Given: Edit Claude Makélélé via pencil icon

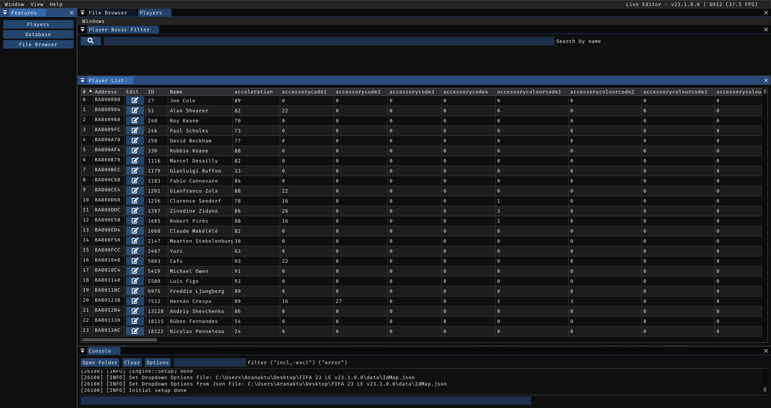Looking at the screenshot, I should 135,231.
